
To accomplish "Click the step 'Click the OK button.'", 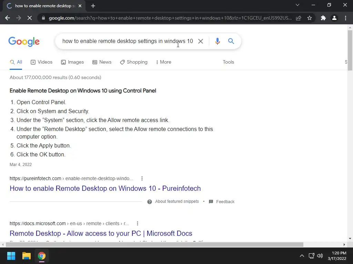I will [41, 154].
